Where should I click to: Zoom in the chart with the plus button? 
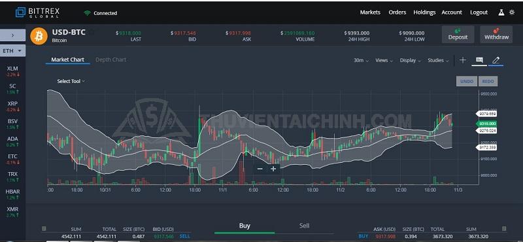273,169
